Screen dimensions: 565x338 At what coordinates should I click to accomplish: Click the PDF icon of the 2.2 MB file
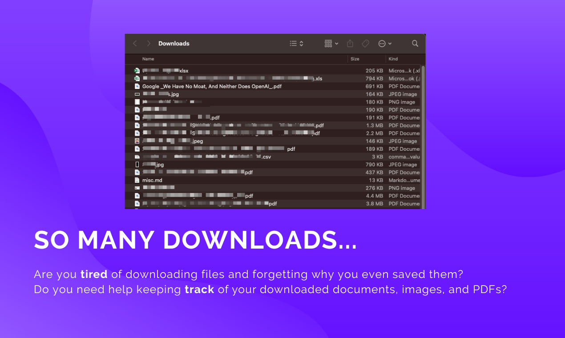point(137,133)
